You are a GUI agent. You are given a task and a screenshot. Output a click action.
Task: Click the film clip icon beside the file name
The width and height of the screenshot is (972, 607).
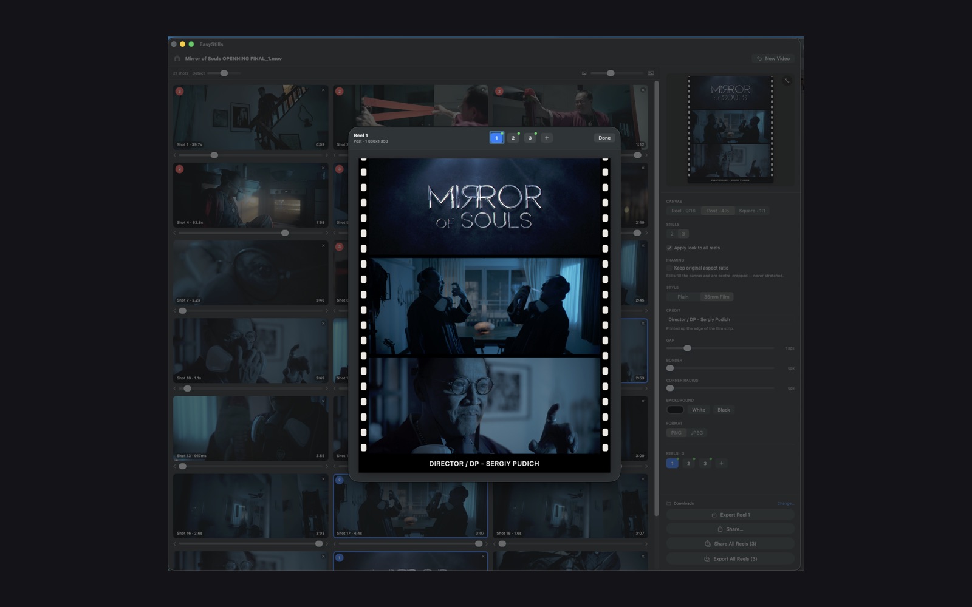pos(177,59)
